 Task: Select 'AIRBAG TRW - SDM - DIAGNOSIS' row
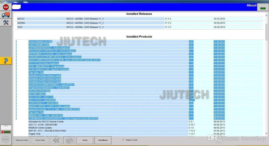pyautogui.click(x=139, y=115)
